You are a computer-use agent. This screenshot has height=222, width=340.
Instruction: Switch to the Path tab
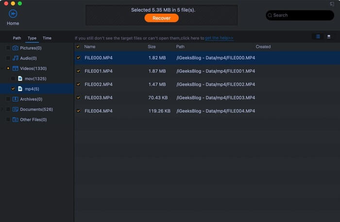[17, 38]
